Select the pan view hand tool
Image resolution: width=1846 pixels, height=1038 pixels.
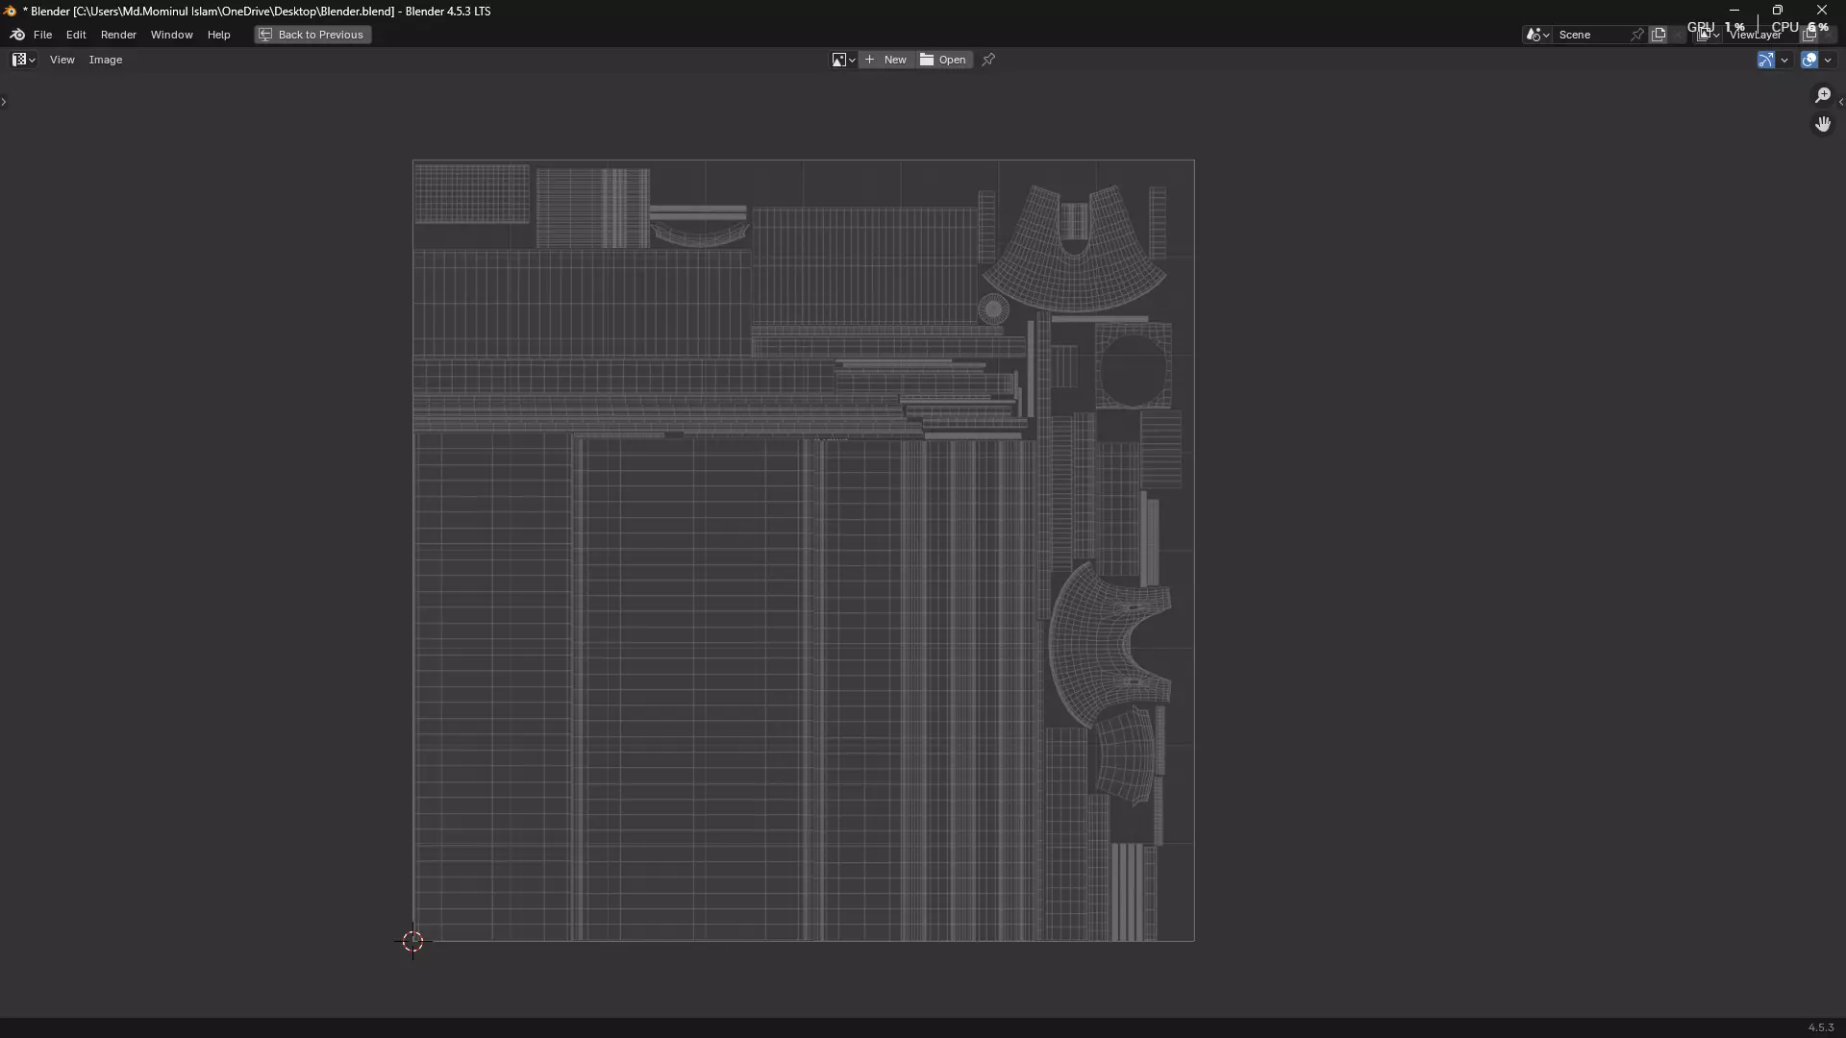[1823, 124]
